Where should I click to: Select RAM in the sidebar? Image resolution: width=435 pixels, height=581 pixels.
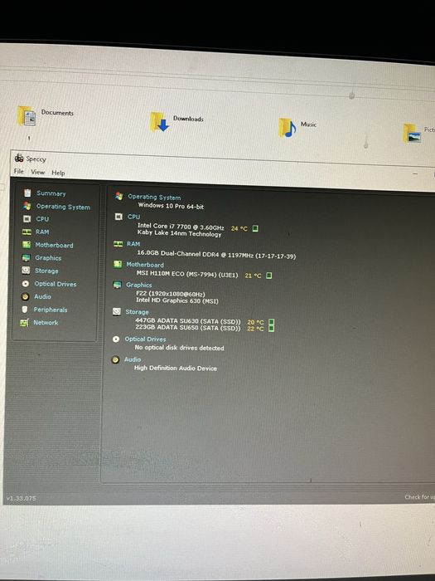click(x=42, y=232)
